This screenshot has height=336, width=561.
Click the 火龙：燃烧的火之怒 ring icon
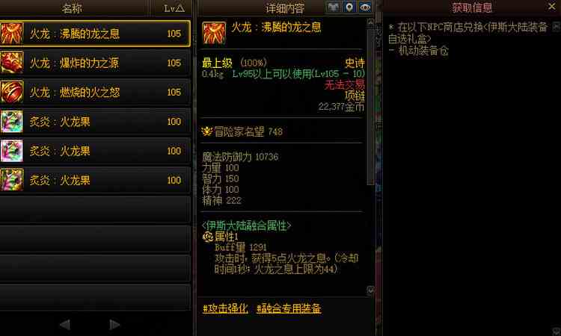tap(12, 92)
